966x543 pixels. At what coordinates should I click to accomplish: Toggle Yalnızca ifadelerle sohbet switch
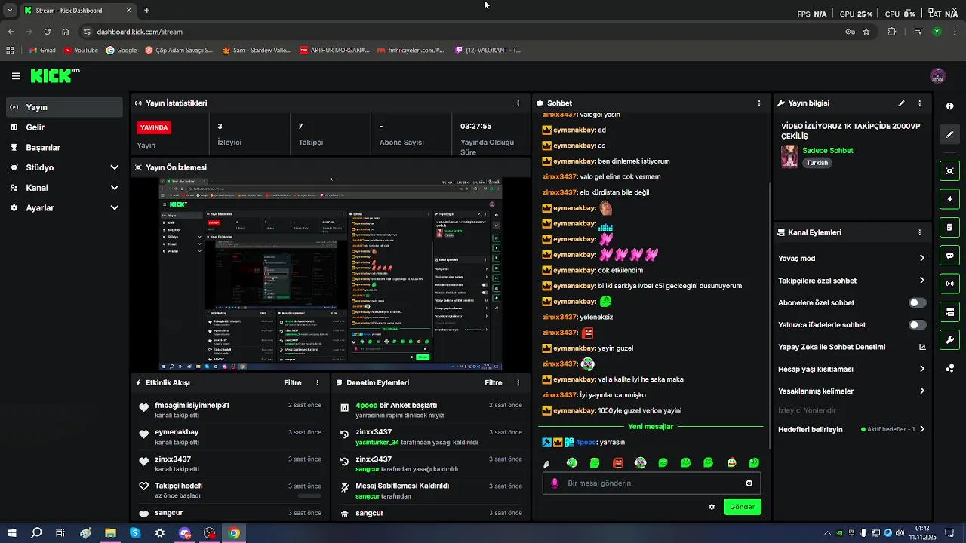(x=917, y=325)
